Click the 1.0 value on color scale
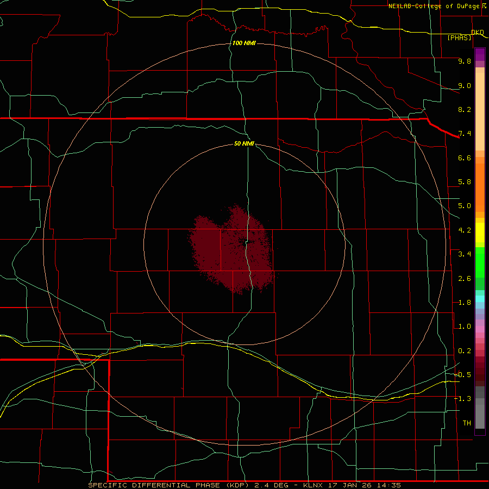 coord(465,327)
